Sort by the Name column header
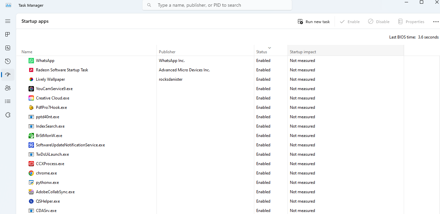Screen dimensions: 440x214 tap(86, 51)
